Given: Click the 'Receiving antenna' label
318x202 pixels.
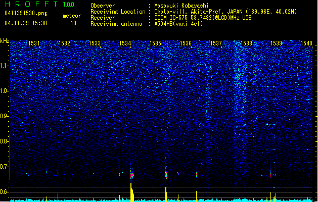Looking at the screenshot, I should coord(116,24).
